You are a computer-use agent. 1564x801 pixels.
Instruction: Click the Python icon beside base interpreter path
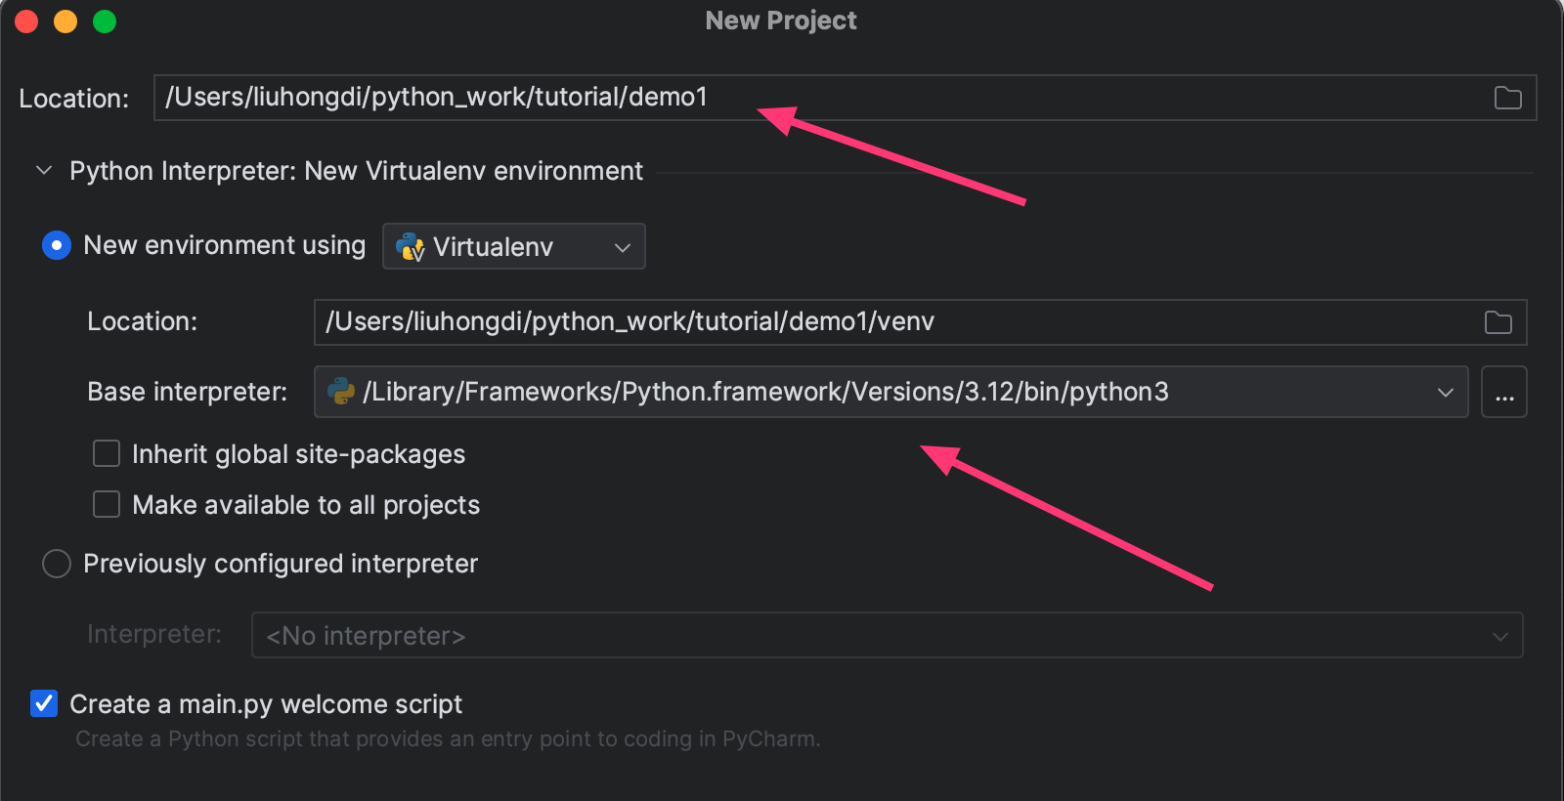tap(341, 392)
